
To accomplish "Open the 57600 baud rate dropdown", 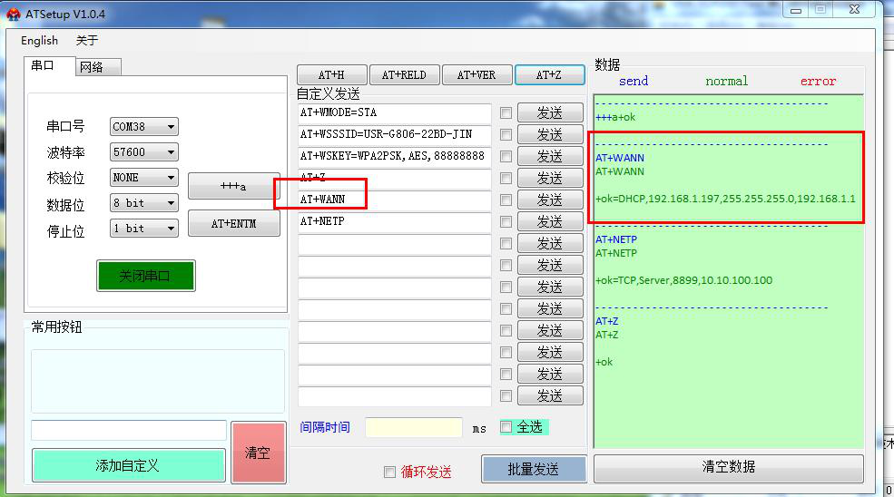I will pos(143,152).
